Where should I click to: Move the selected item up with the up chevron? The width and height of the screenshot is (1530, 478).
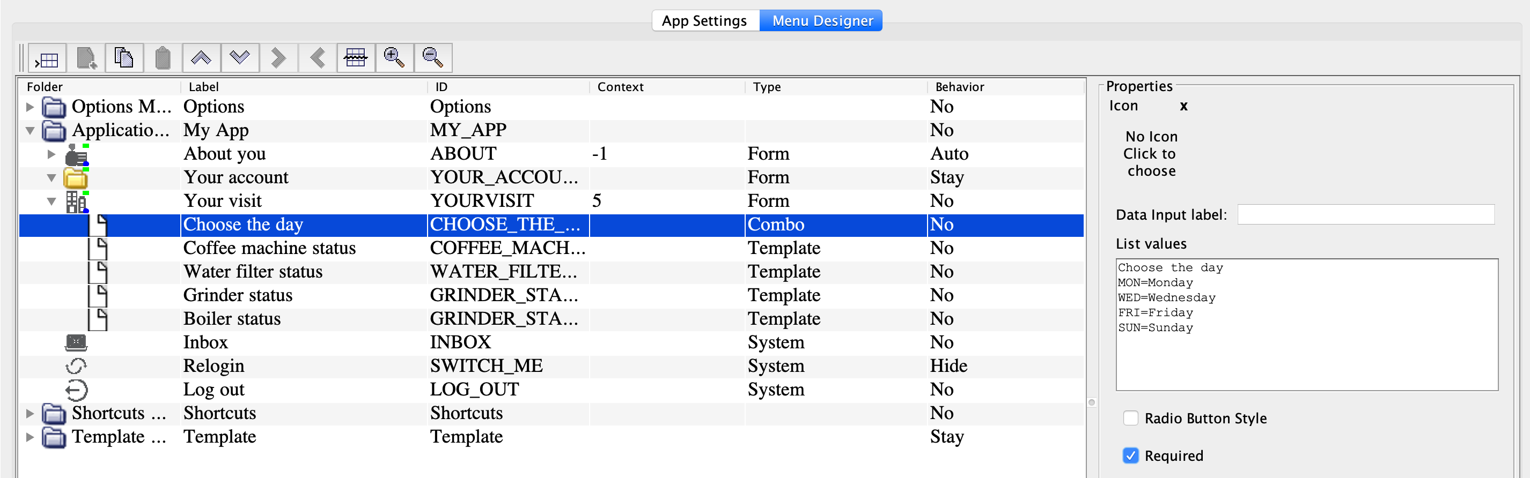tap(201, 58)
